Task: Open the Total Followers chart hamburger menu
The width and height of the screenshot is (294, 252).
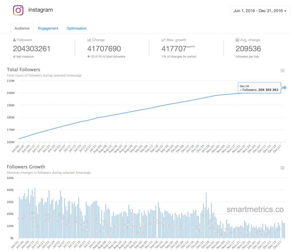Action: [283, 71]
